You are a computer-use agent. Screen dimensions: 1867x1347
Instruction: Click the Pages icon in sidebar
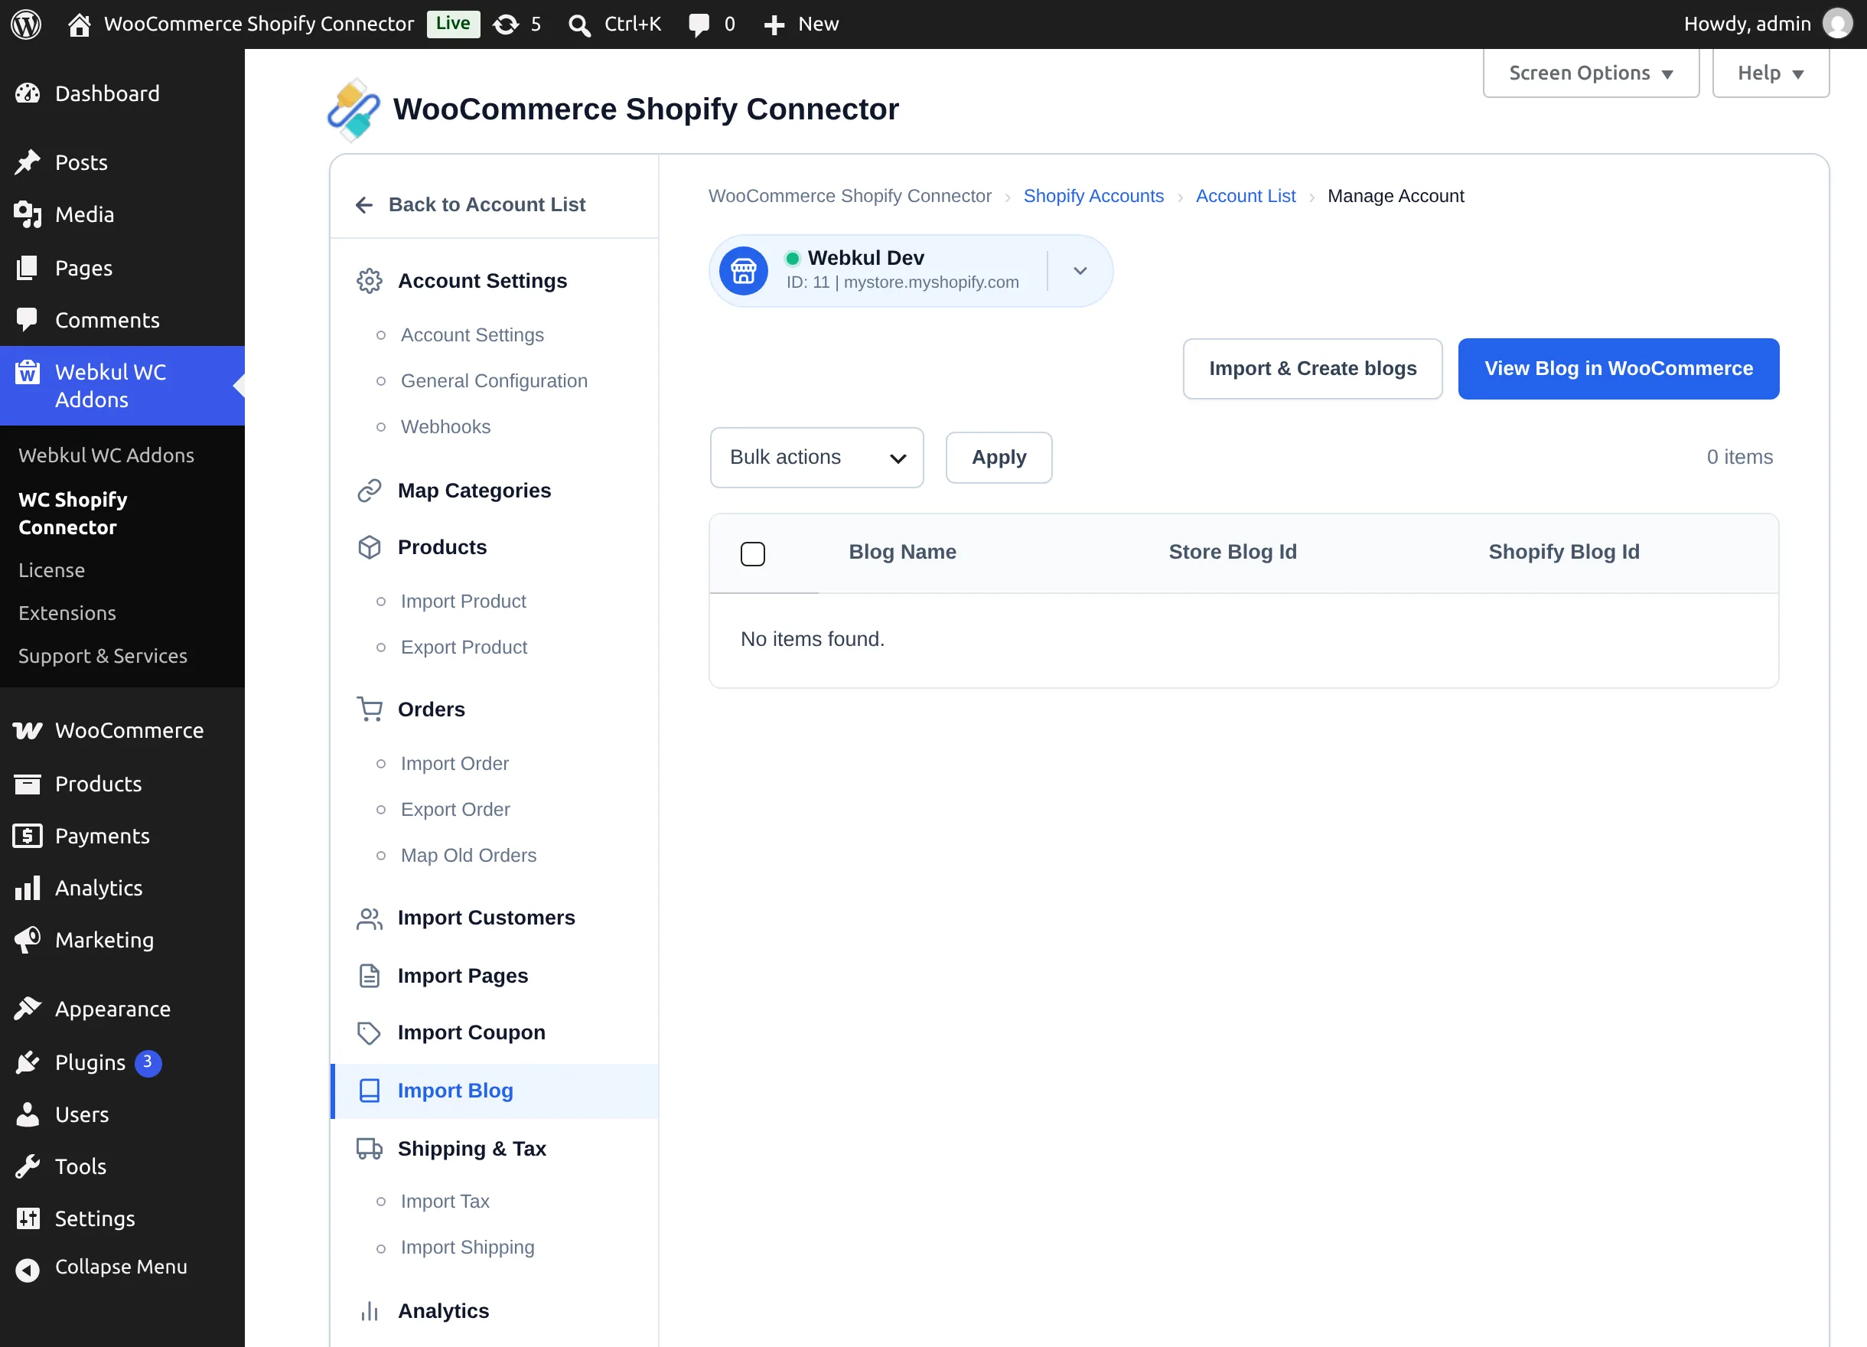point(28,268)
